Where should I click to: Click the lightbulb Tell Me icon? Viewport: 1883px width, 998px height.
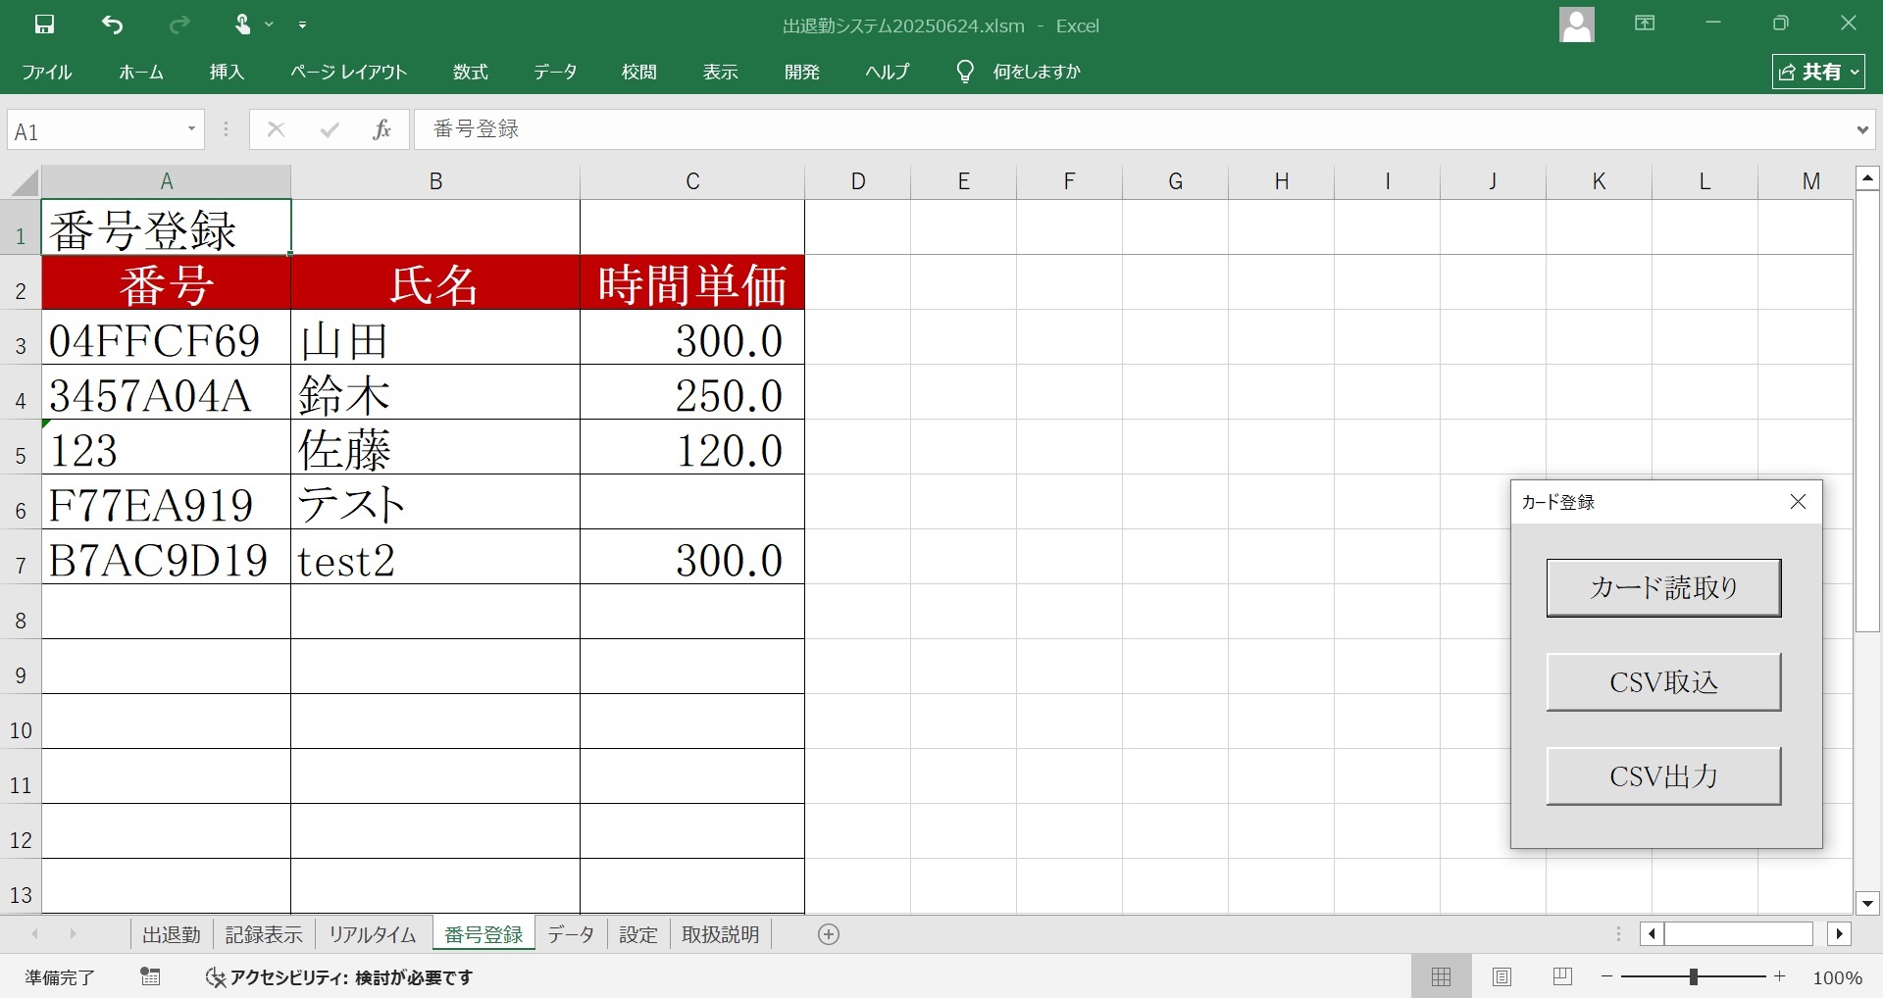pyautogui.click(x=965, y=72)
